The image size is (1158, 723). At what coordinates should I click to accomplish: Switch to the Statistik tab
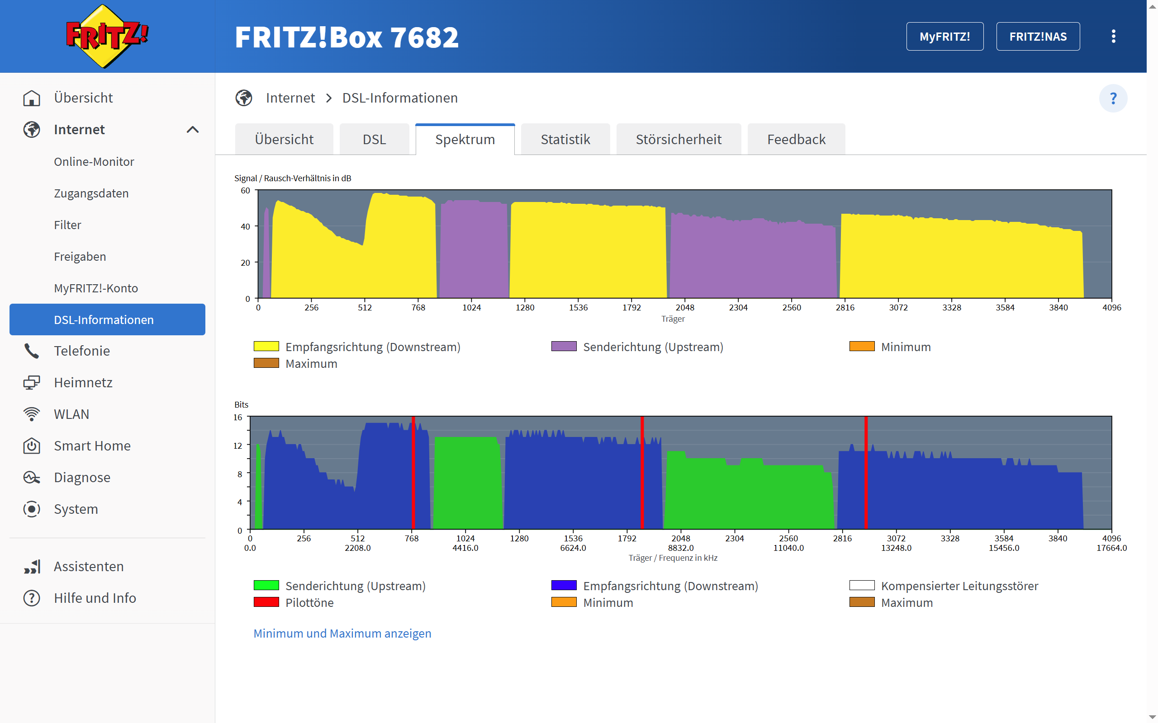(565, 140)
